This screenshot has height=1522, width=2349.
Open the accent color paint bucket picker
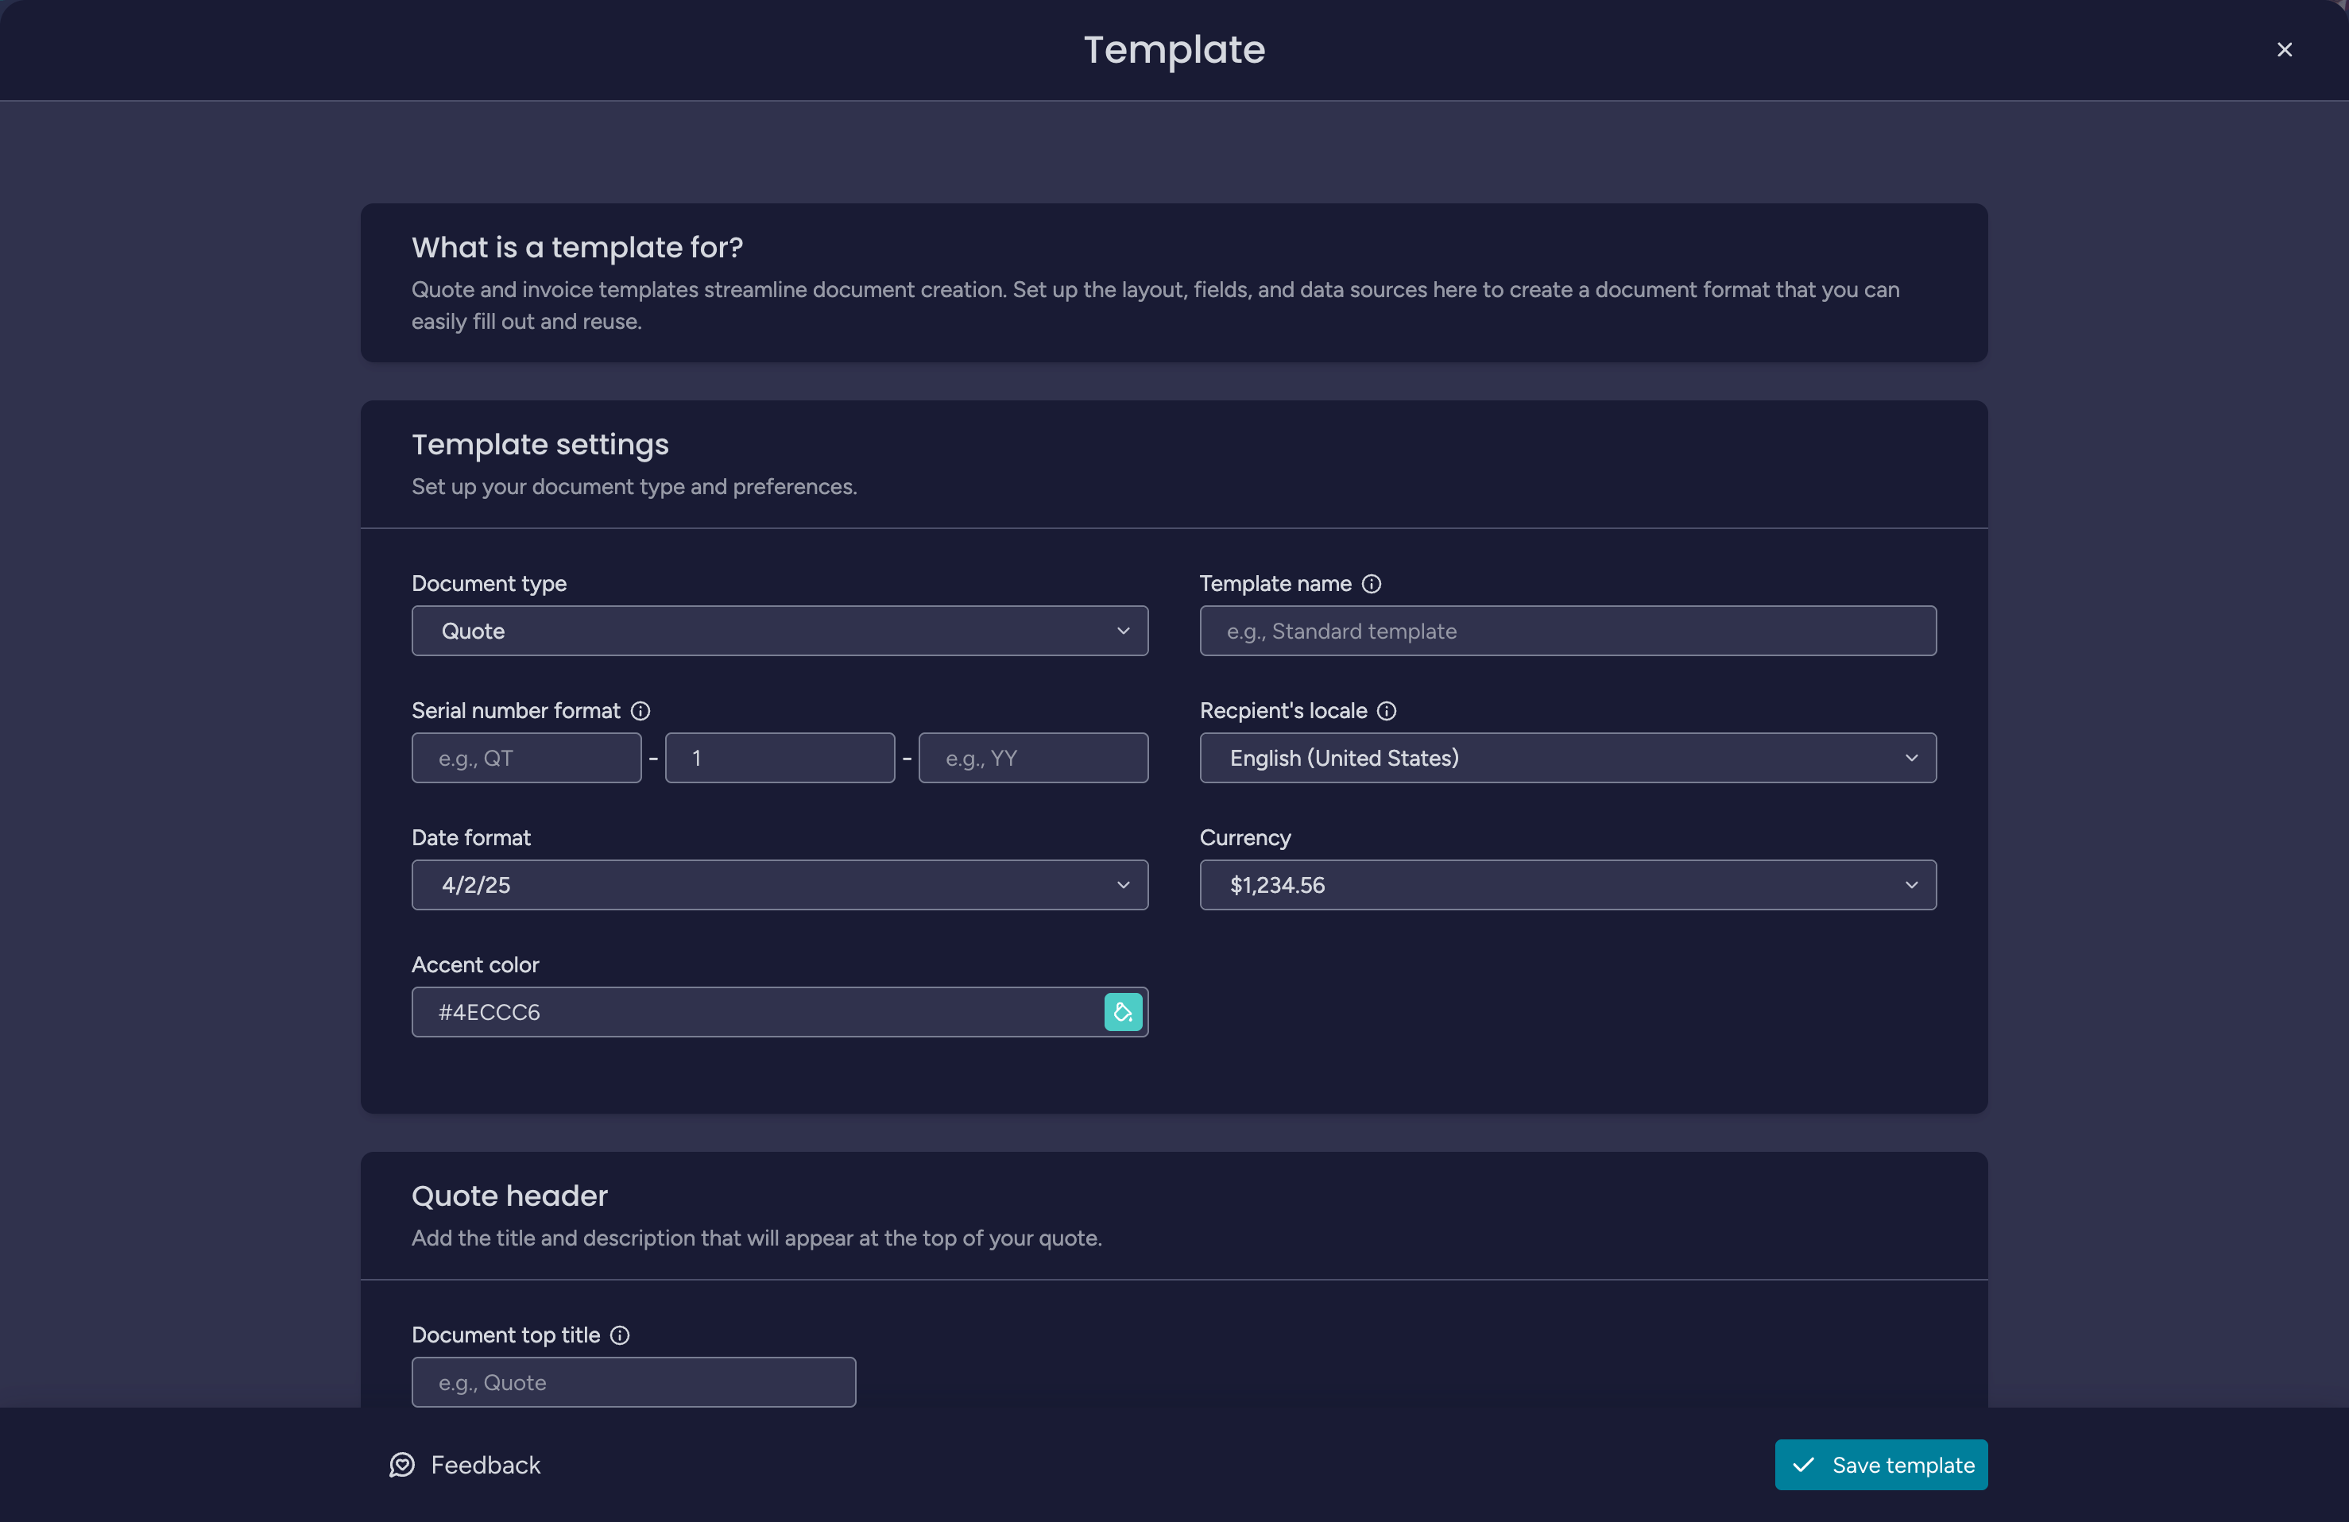(1123, 1012)
